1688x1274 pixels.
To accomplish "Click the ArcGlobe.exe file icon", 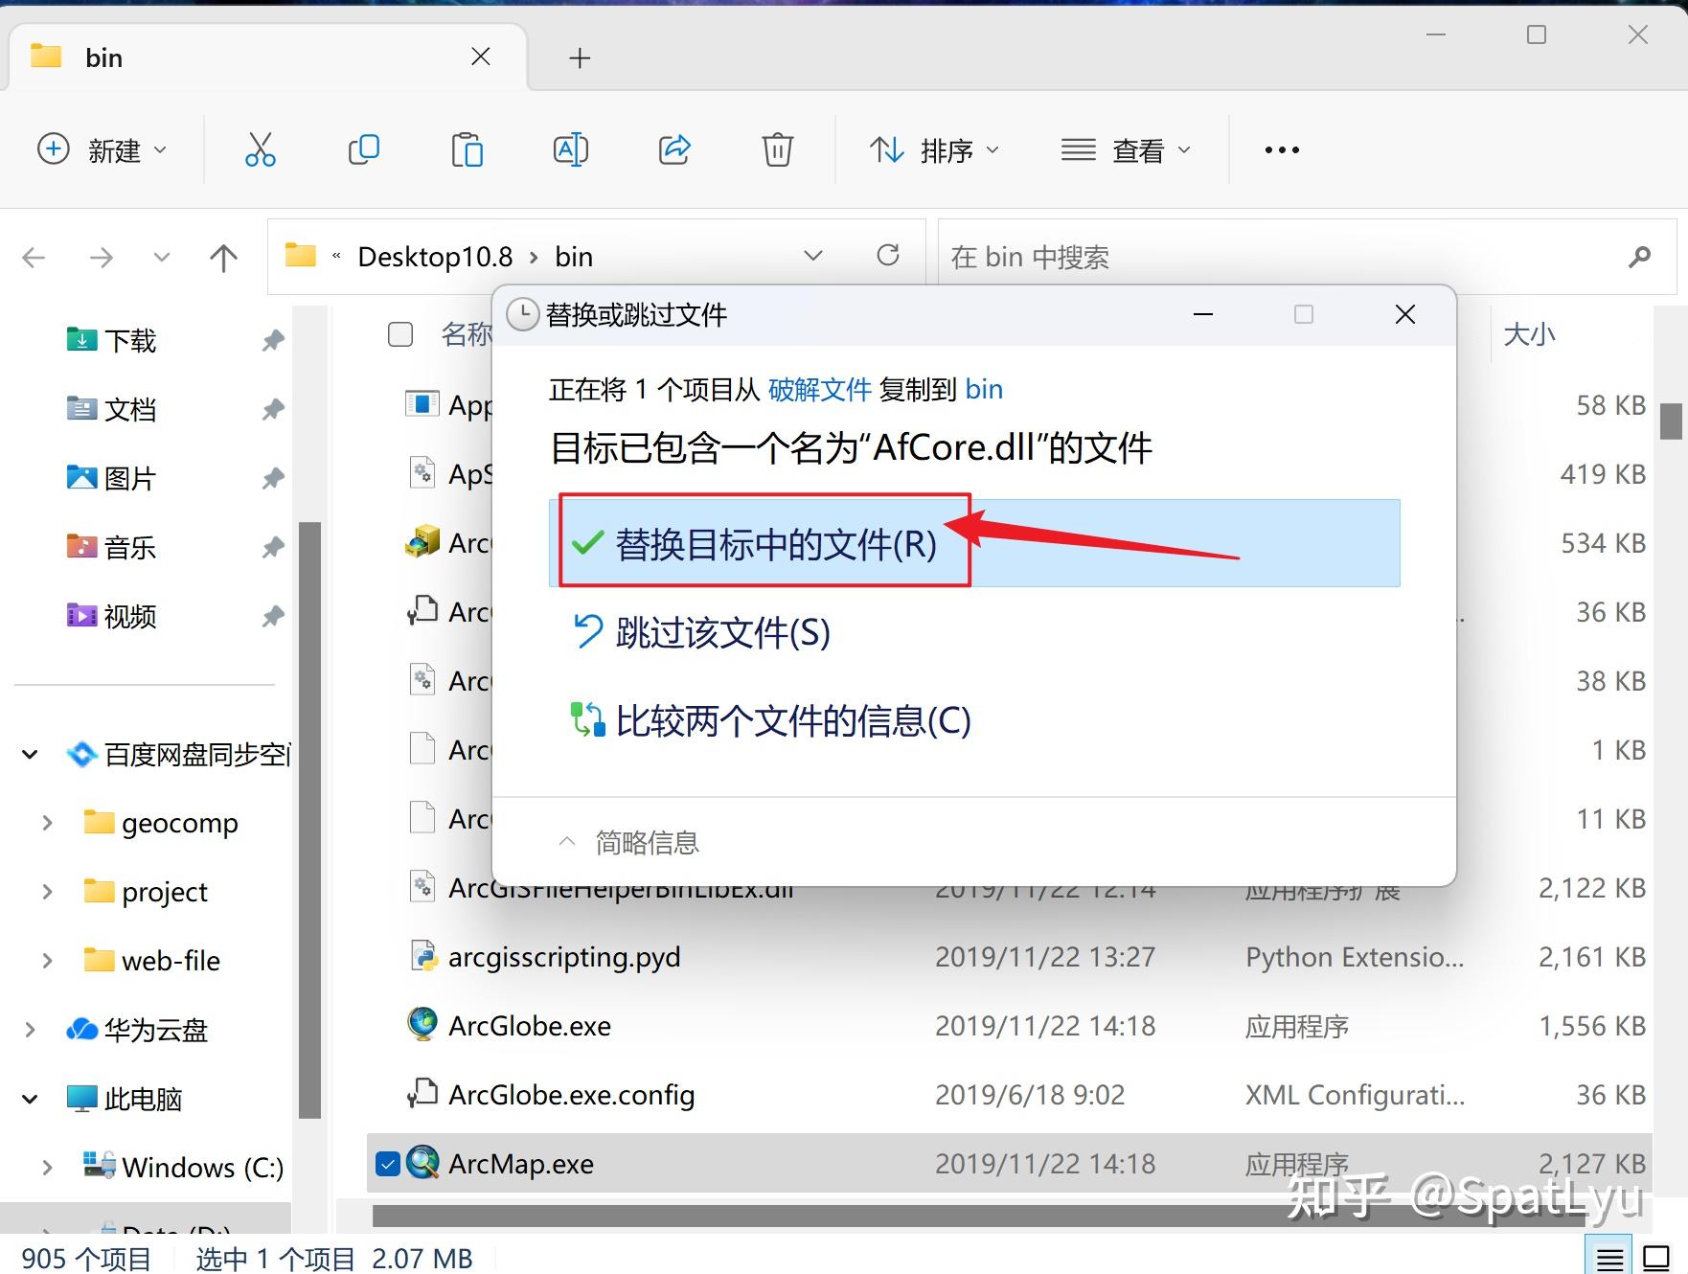I will 422,1025.
